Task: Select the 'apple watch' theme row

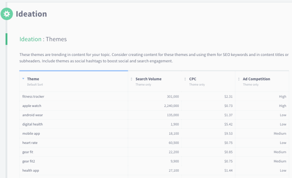Action: (154, 106)
